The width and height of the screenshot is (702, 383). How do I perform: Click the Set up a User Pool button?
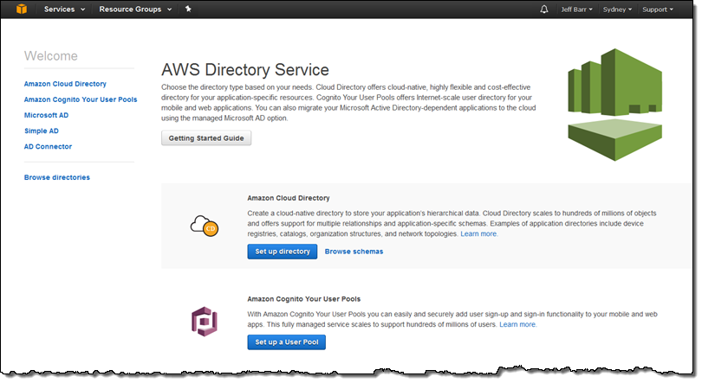pyautogui.click(x=286, y=342)
